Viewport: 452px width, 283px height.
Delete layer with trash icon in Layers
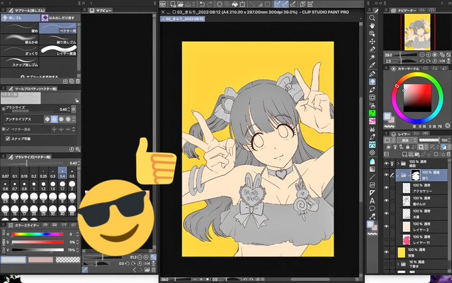click(448, 154)
